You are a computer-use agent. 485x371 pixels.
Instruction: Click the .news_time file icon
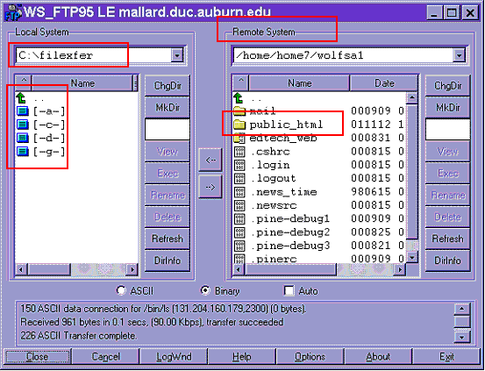point(239,192)
